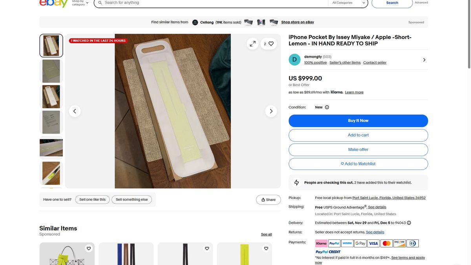This screenshot has height=265, width=471.
Task: Favorite the first similar item
Action: tap(89, 249)
